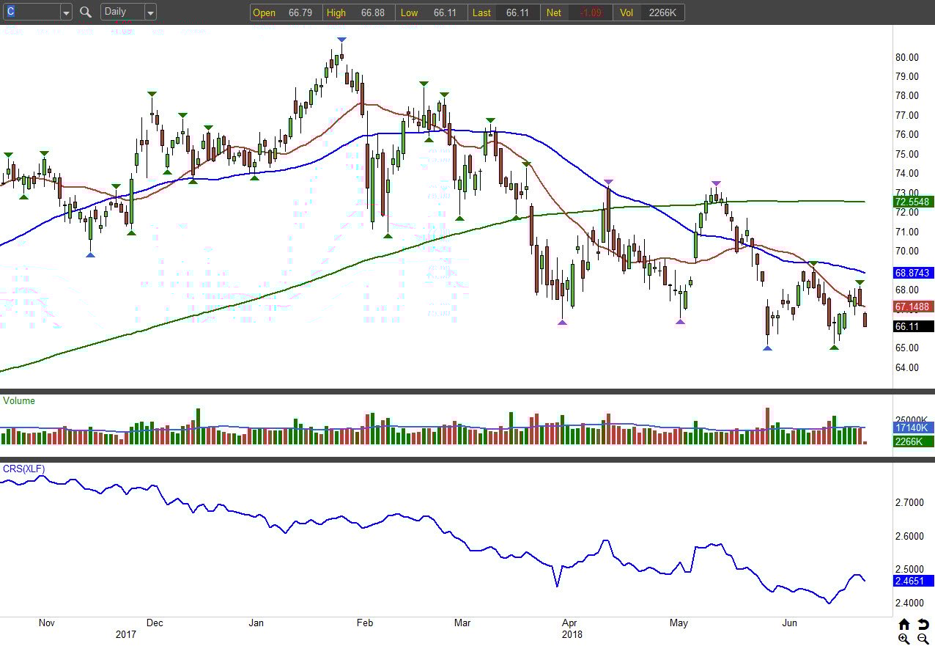935x646 pixels.
Task: Click the blue pivot marker below late-May low
Action: click(767, 348)
